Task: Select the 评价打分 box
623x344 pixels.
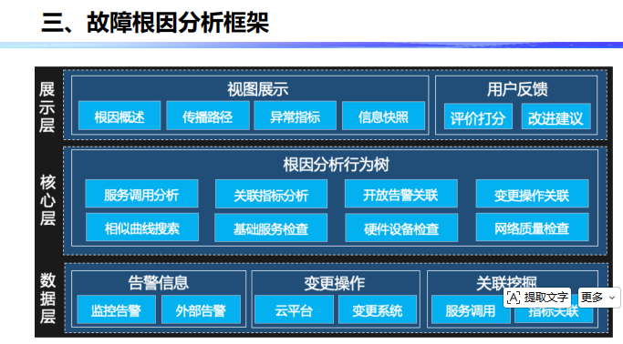Action: [478, 116]
